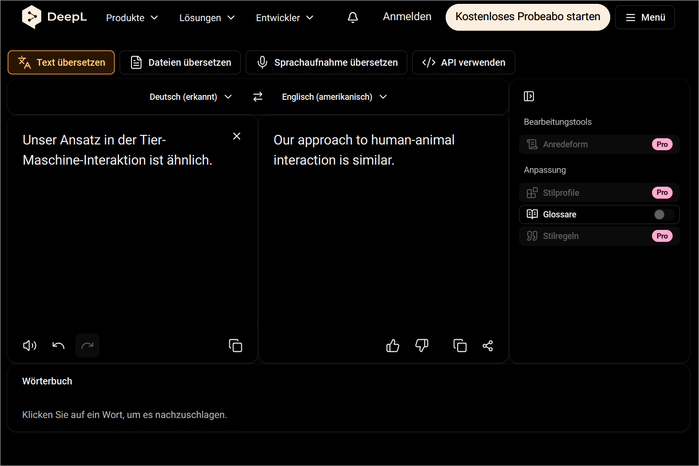699x466 pixels.
Task: Click the Wörterbuch heading
Action: click(47, 381)
